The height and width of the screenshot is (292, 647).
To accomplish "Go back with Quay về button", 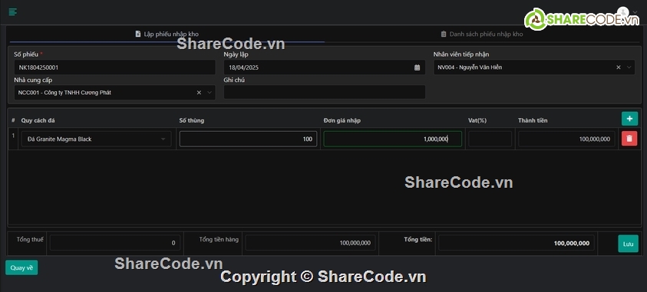I will [x=21, y=267].
